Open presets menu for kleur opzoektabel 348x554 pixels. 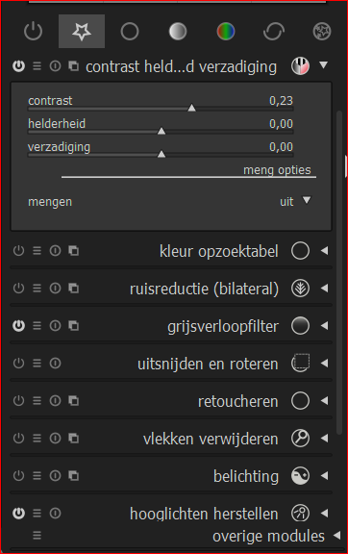[x=37, y=251]
